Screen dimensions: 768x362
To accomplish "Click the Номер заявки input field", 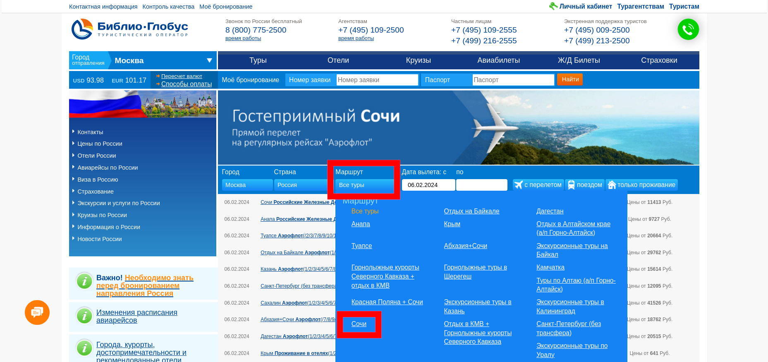I will coord(377,80).
